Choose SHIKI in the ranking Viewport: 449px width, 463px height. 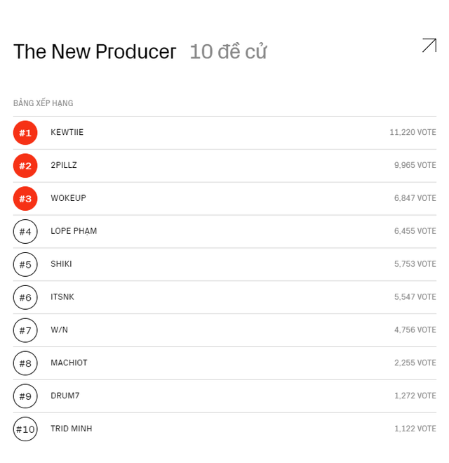pos(61,264)
